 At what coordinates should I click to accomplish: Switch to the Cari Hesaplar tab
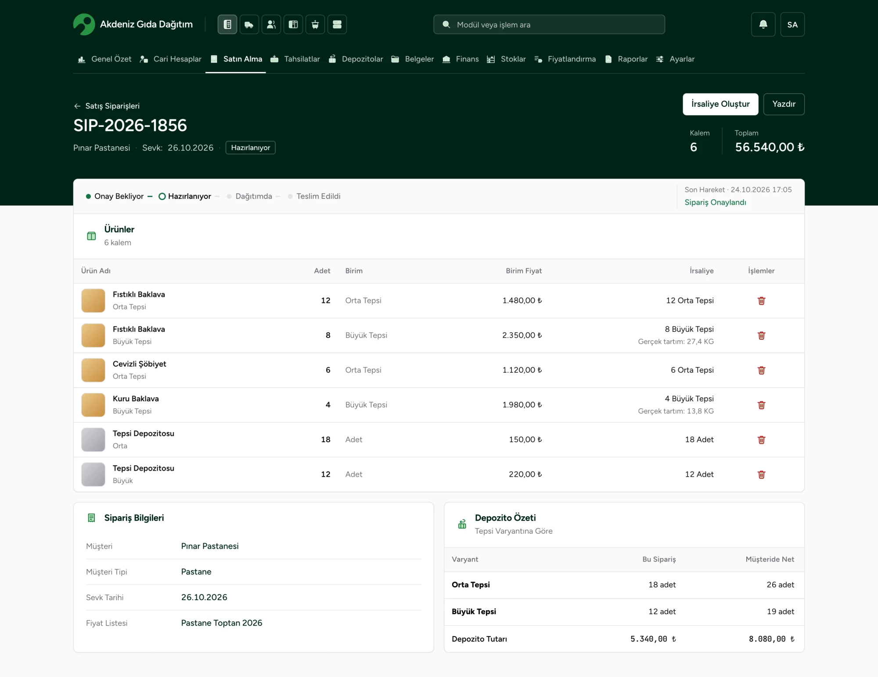[x=170, y=59]
